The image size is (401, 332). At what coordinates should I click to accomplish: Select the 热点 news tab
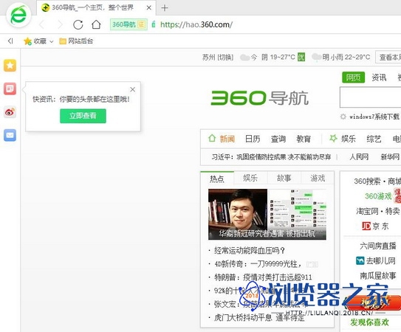point(217,178)
